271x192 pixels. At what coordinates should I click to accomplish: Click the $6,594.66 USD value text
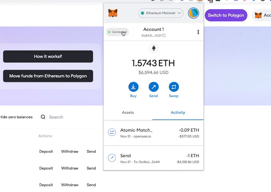(x=153, y=72)
